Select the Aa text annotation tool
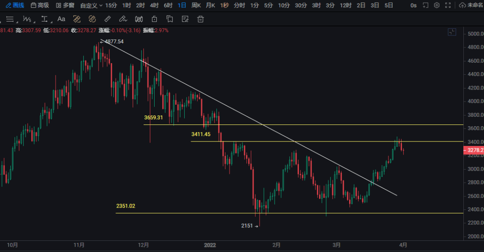 point(61,19)
